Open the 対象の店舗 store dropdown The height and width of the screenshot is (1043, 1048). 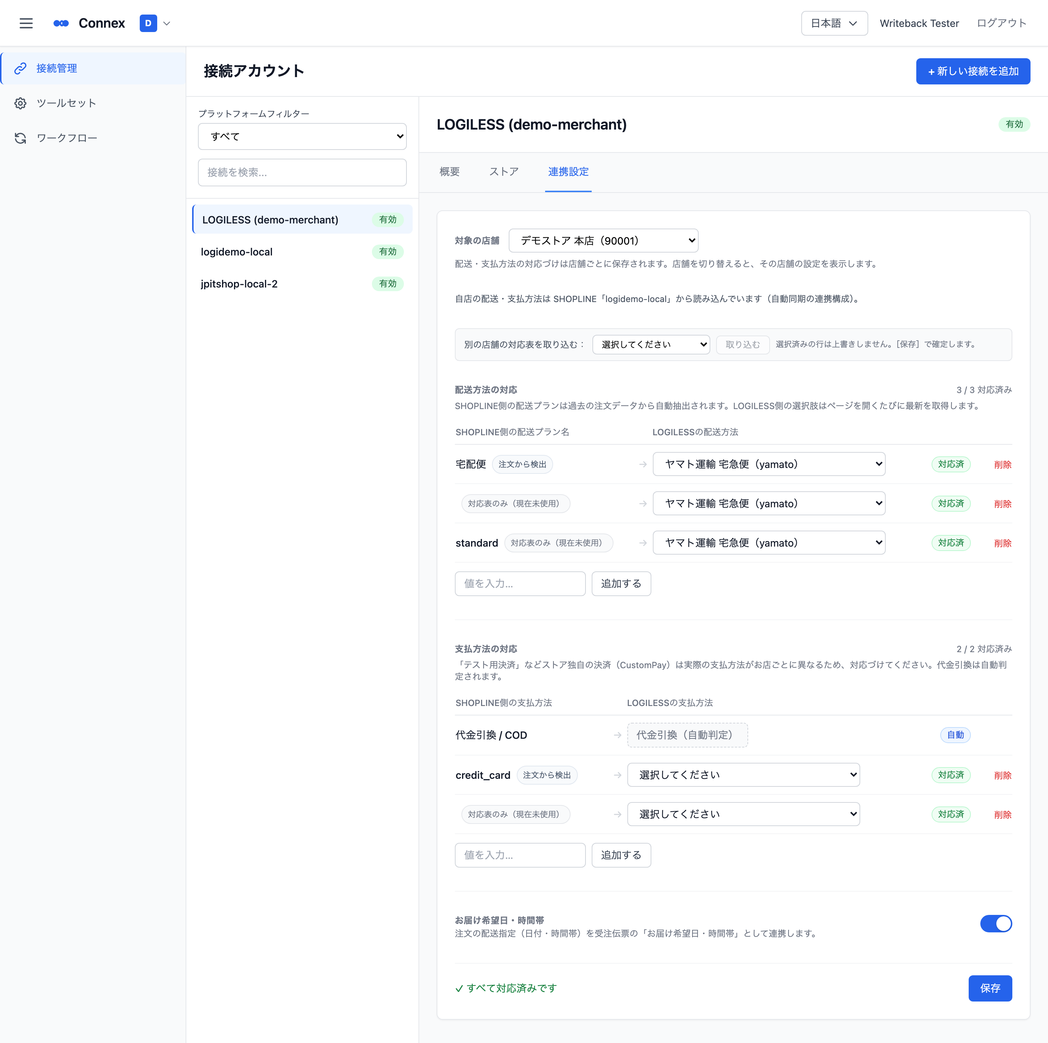pos(603,240)
